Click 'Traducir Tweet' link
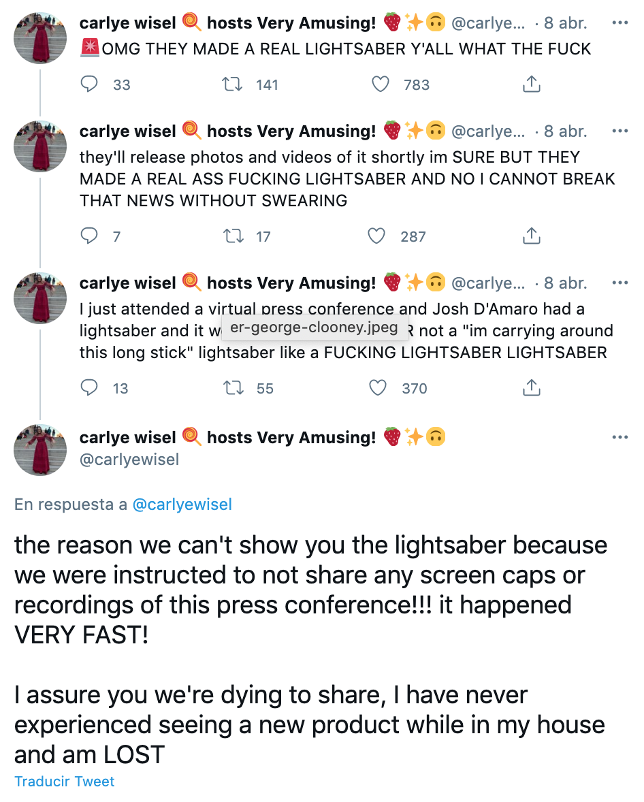The width and height of the screenshot is (644, 802). [x=65, y=781]
